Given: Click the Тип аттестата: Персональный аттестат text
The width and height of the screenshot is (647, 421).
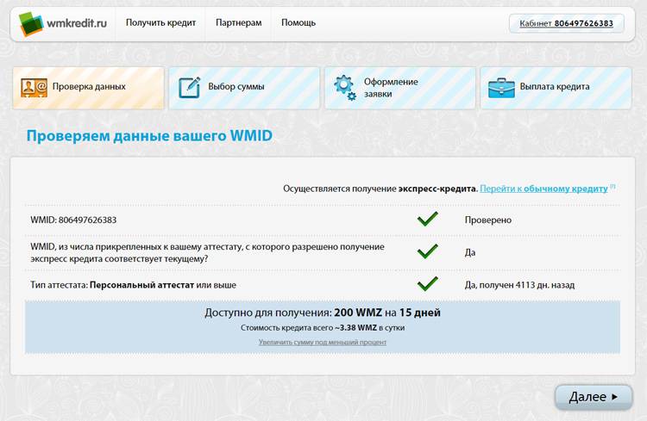Looking at the screenshot, I should [x=133, y=285].
